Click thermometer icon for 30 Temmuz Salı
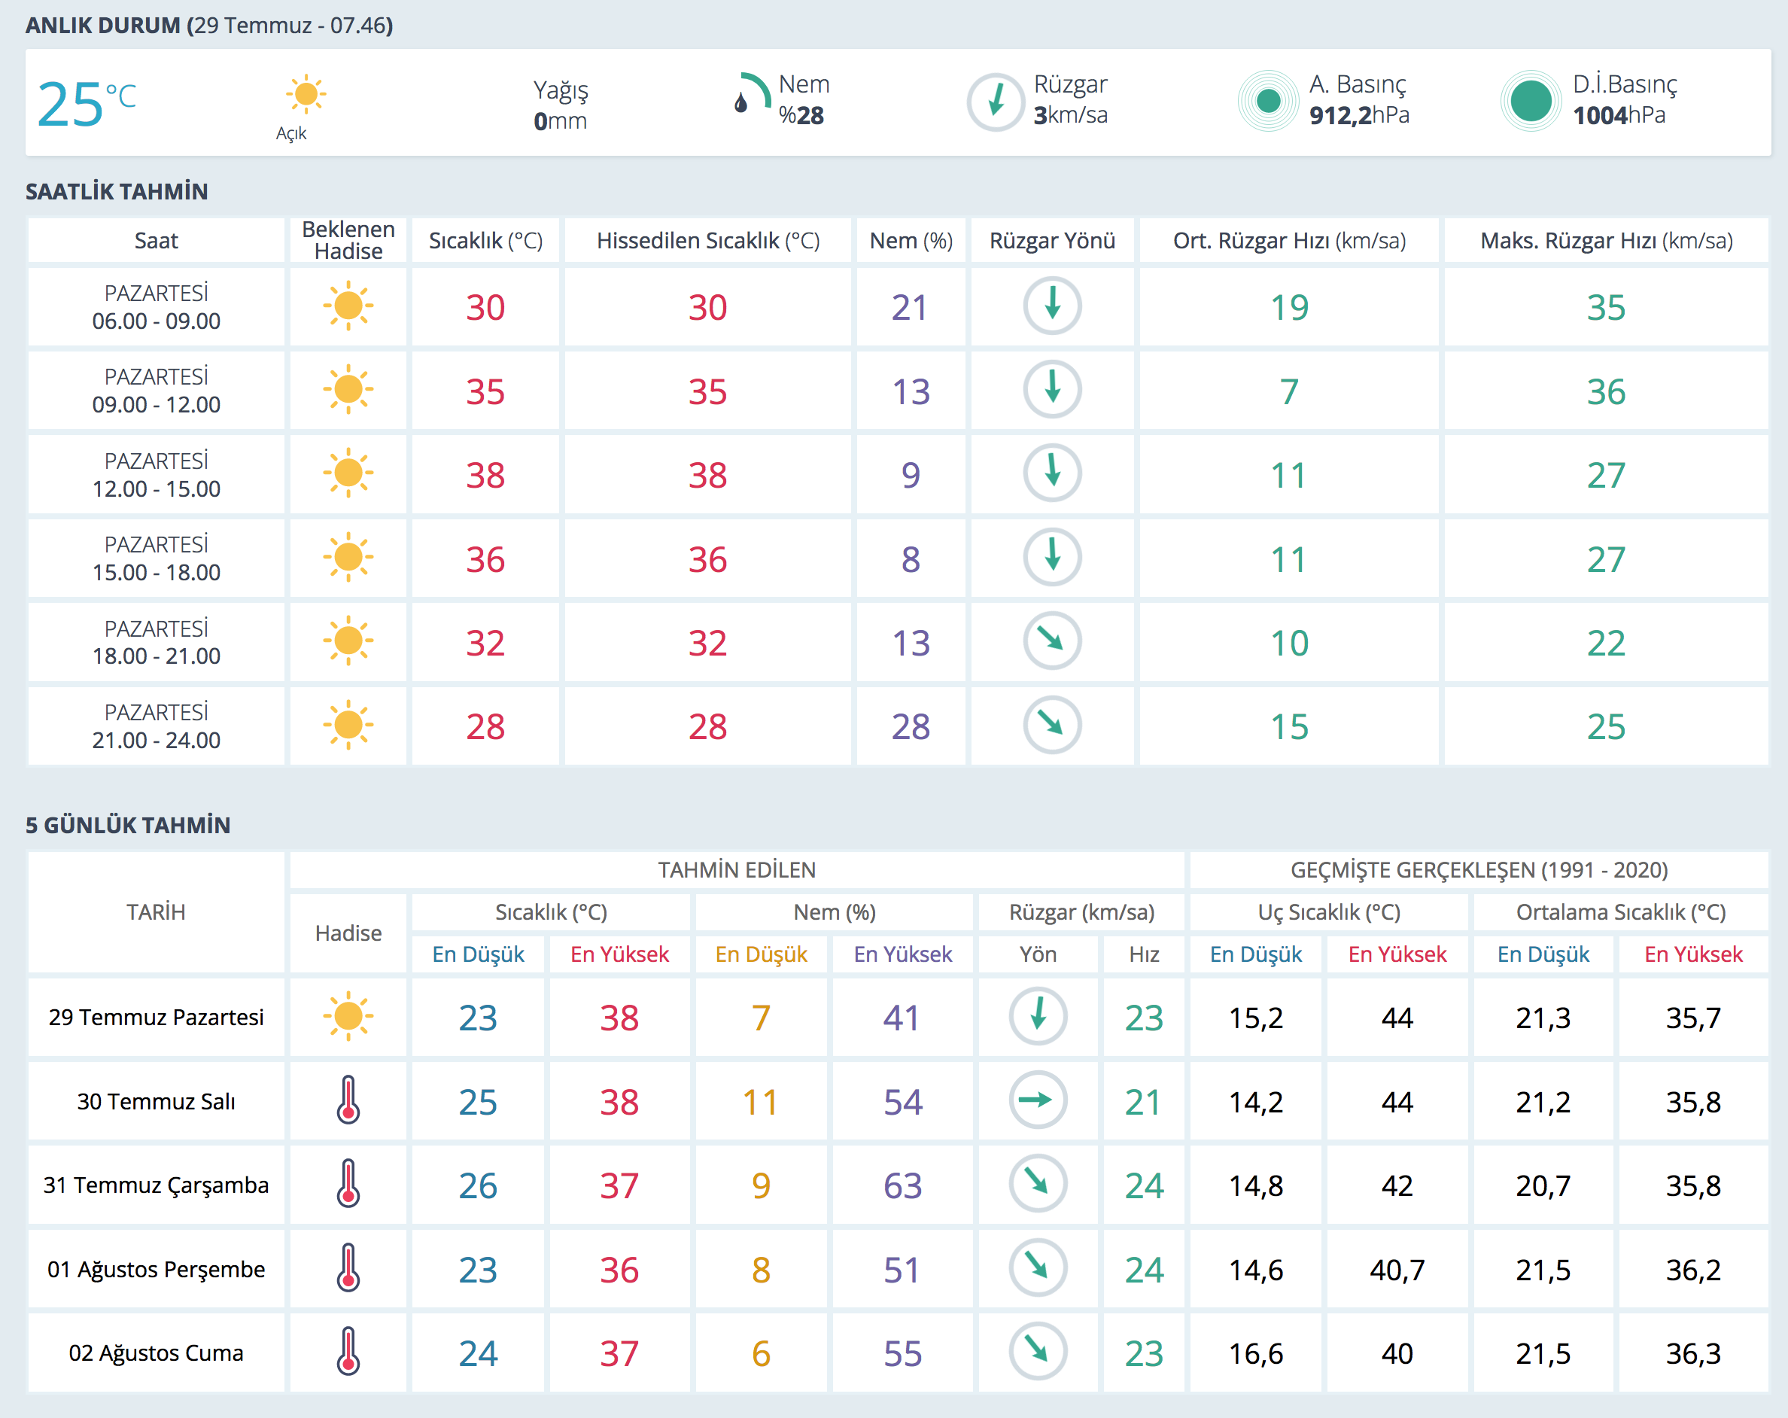The height and width of the screenshot is (1418, 1788). pos(348,1100)
